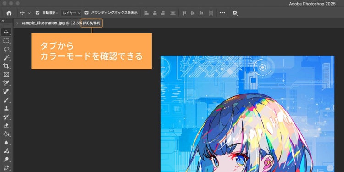
Task: Click the Move tool icon in options bar
Action: pos(22,13)
